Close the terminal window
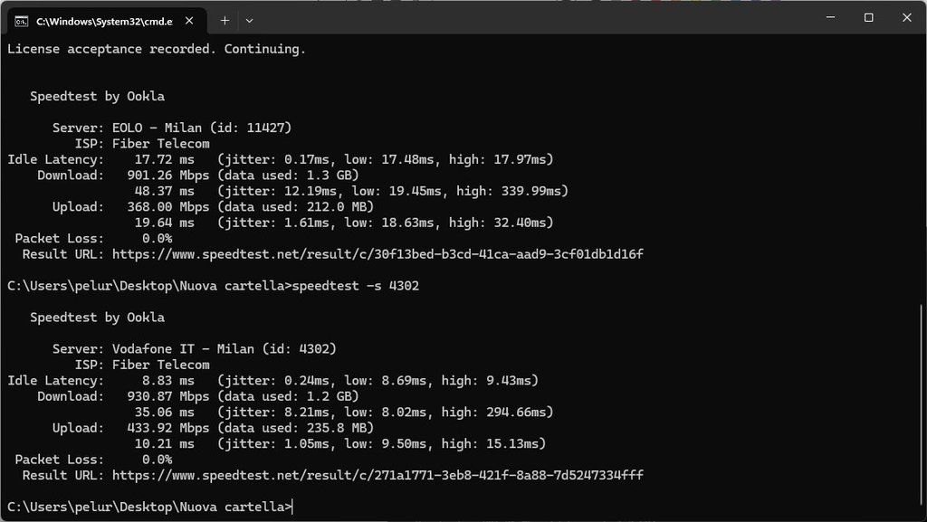The image size is (927, 522). point(907,17)
